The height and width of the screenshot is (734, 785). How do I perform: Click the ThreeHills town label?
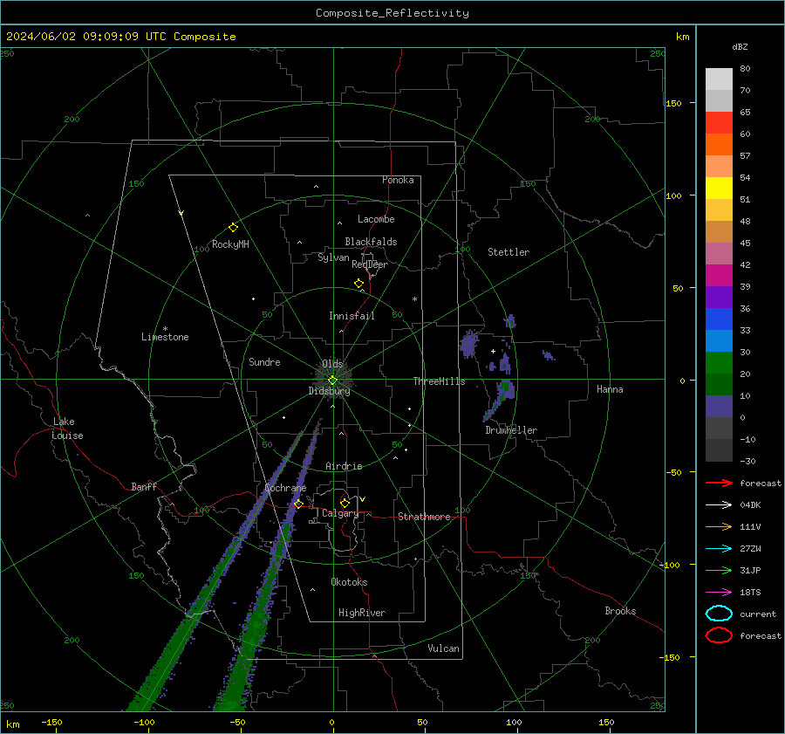point(439,381)
